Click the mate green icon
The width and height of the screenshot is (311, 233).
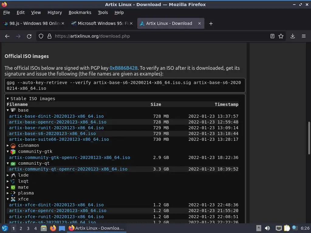tap(13, 187)
